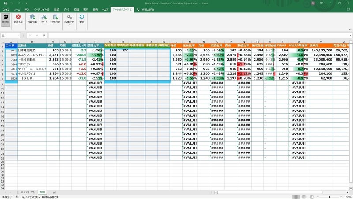Viewport: 353px width, 199px height.
Task: Add a new sheet with plus button
Action: [x=54, y=192]
